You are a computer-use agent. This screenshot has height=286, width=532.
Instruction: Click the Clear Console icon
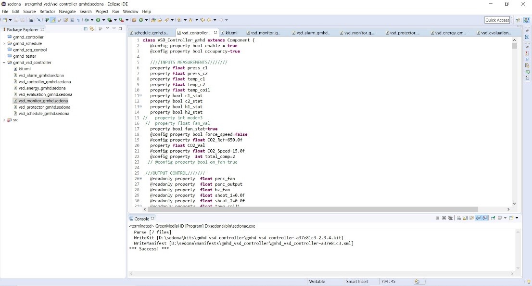(x=459, y=218)
